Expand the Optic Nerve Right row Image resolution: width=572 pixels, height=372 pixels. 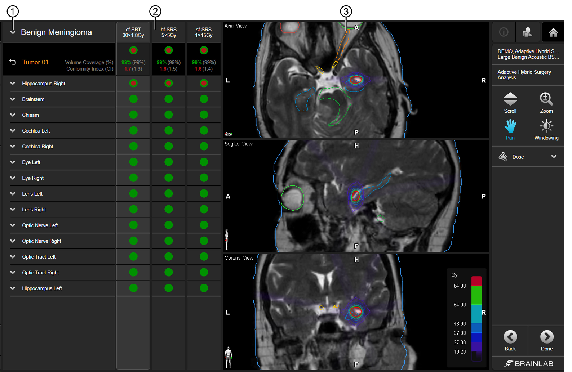[x=13, y=241]
